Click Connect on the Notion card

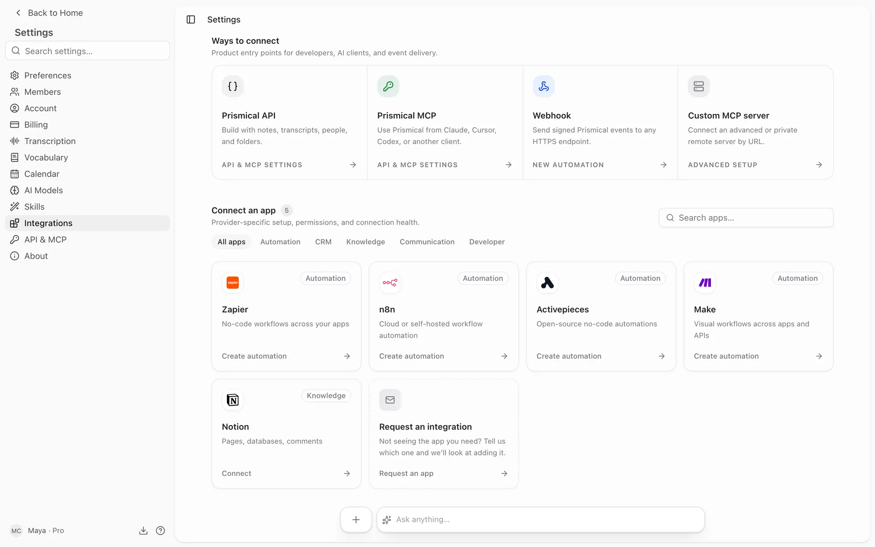point(237,474)
